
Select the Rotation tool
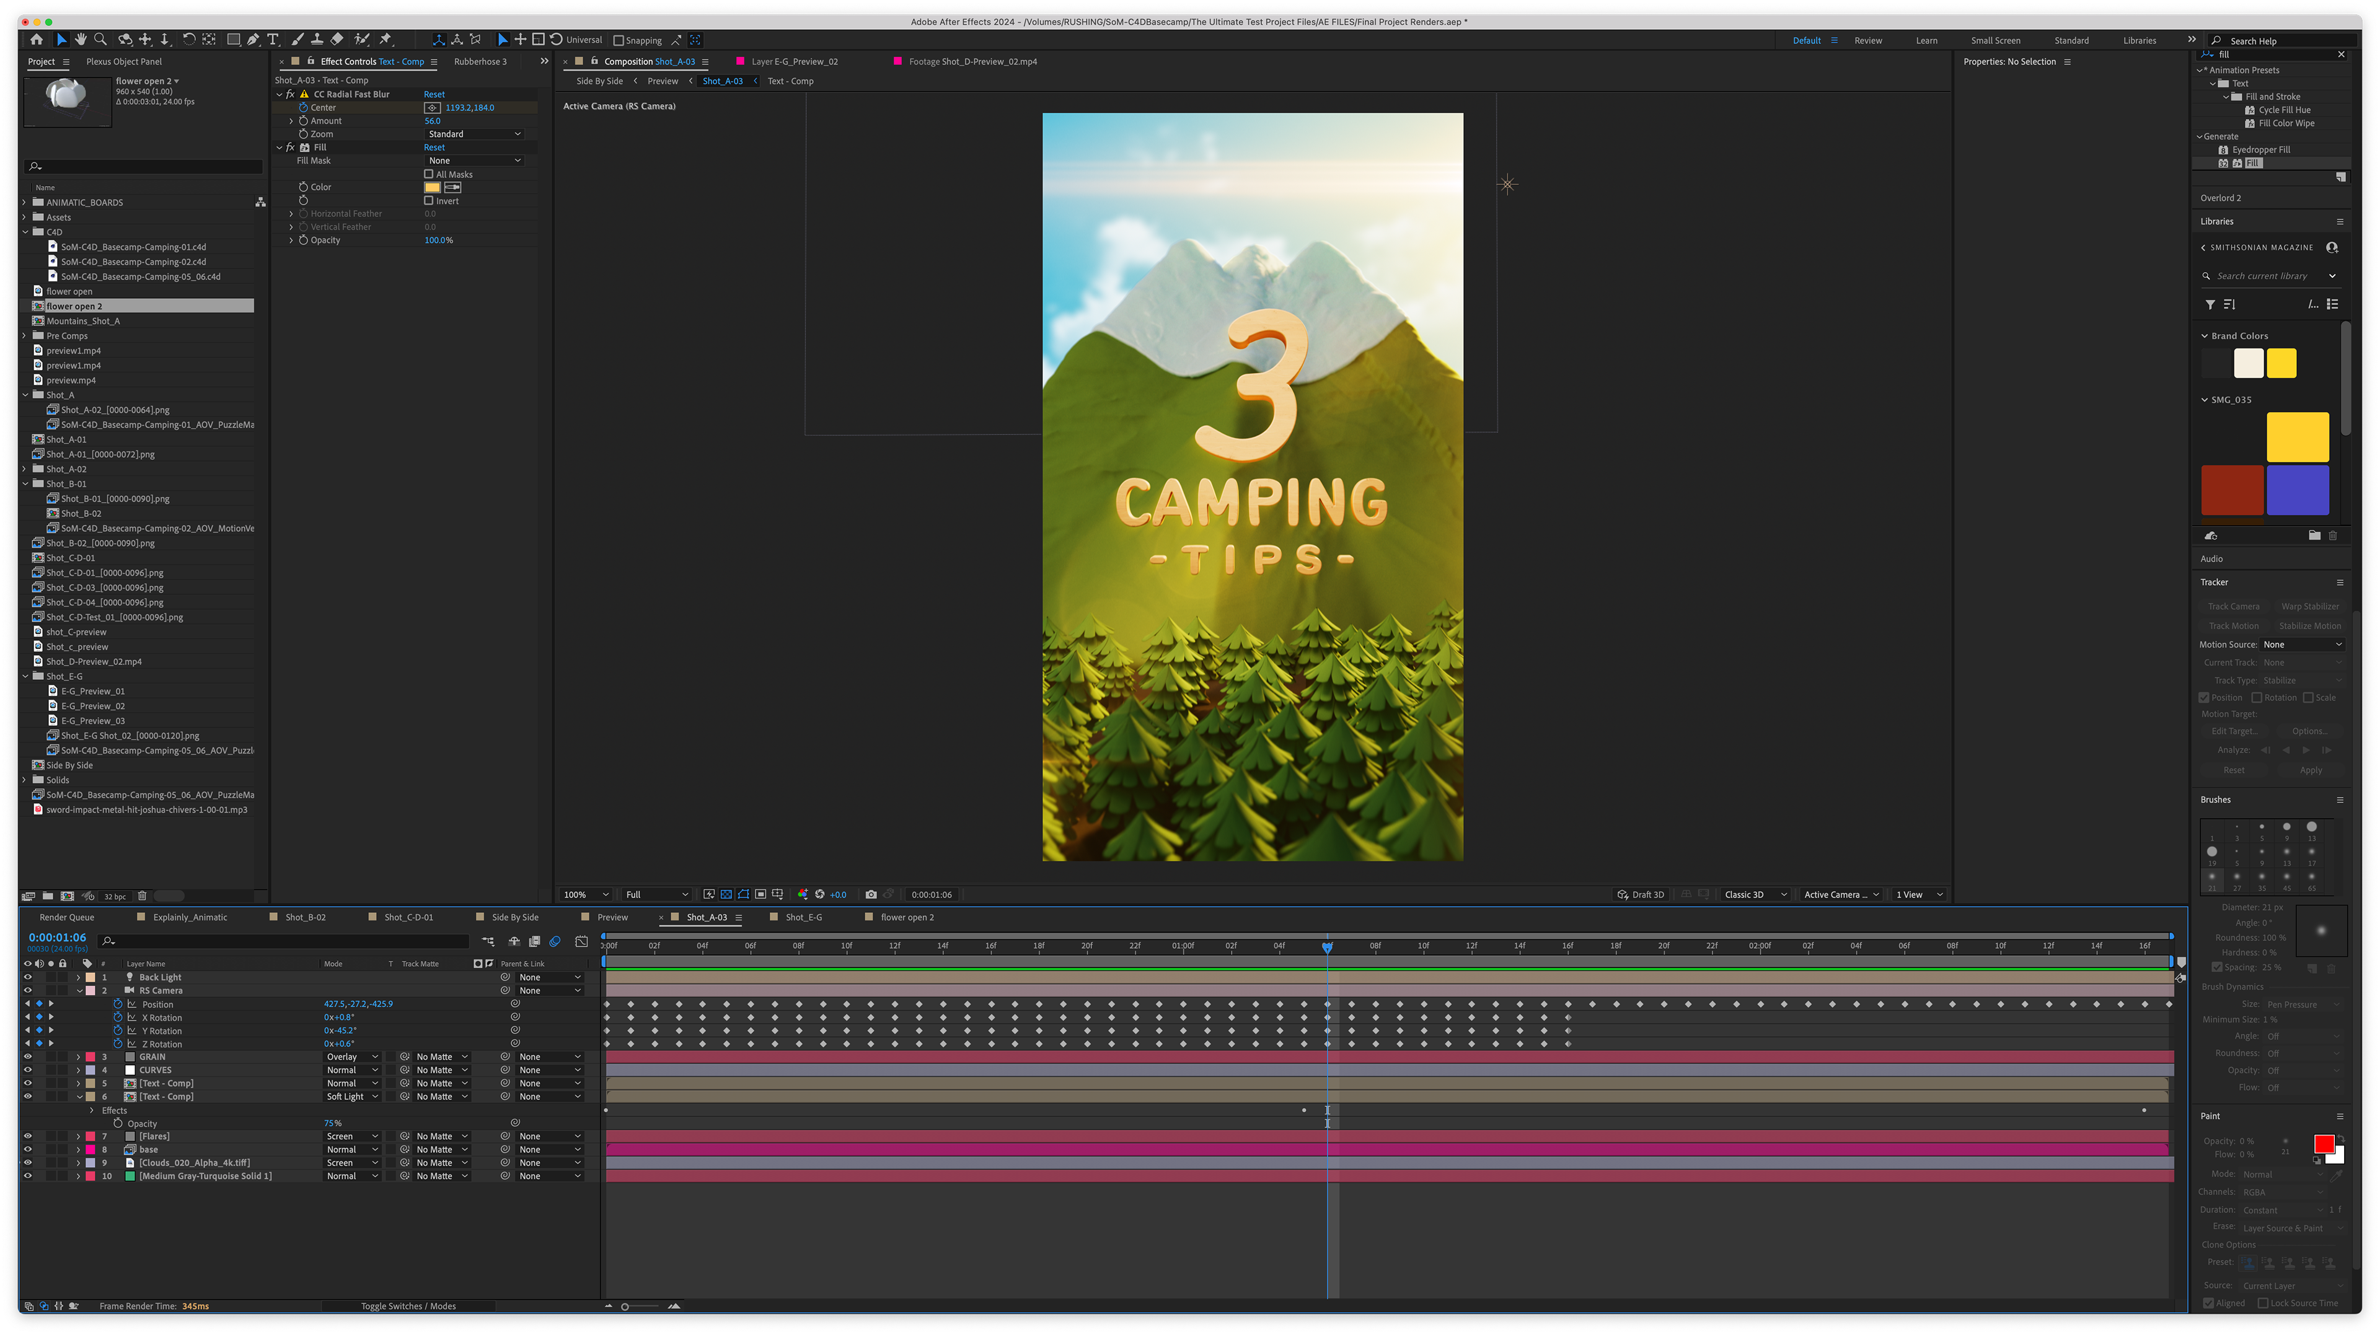pos(188,40)
